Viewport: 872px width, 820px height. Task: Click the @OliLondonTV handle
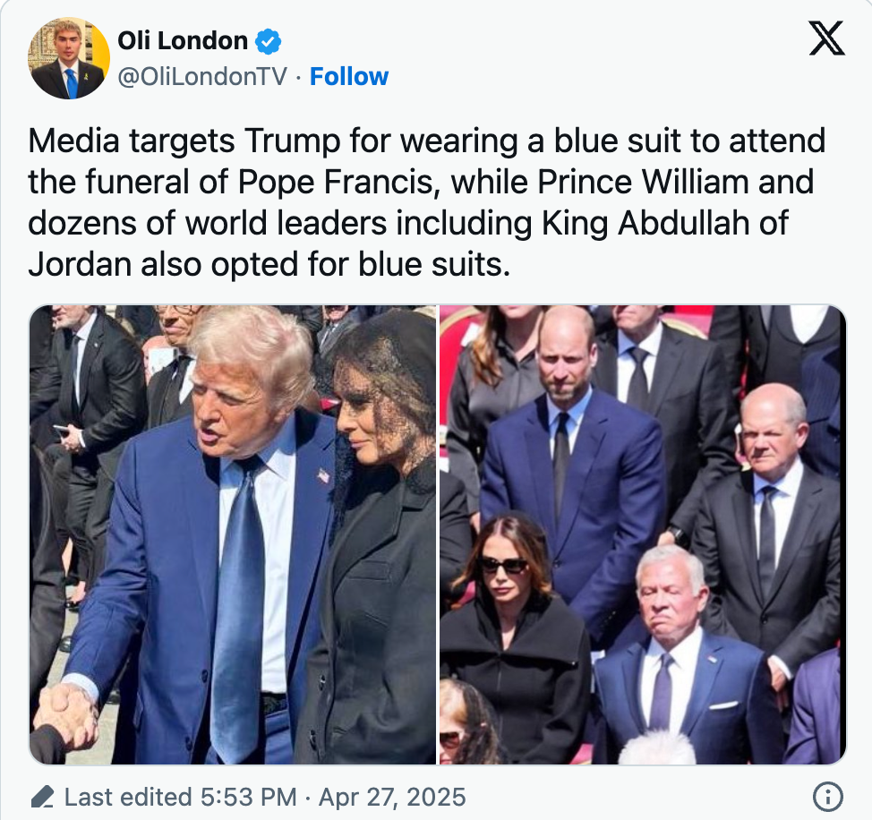(x=202, y=77)
